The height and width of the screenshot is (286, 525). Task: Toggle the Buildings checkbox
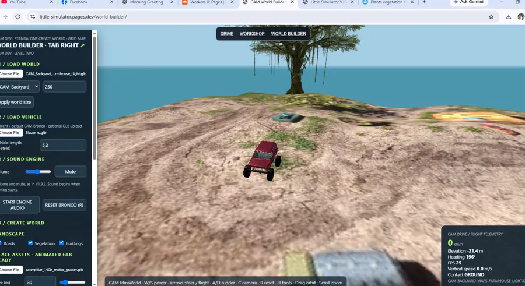pyautogui.click(x=61, y=243)
